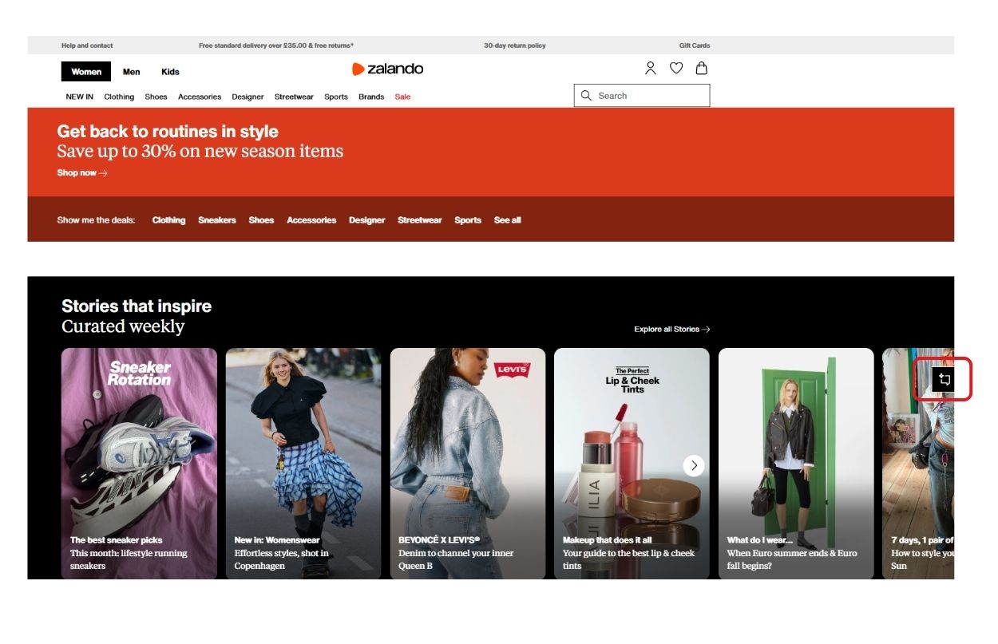Open the Beyoncé x Levi's story card
Image resolution: width=998 pixels, height=644 pixels.
coord(468,464)
